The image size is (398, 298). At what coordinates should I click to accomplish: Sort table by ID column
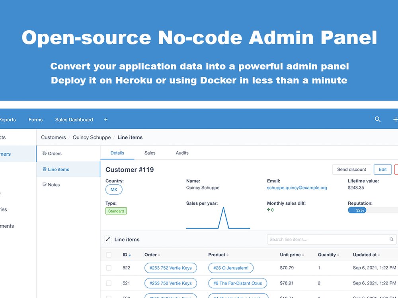coord(127,255)
